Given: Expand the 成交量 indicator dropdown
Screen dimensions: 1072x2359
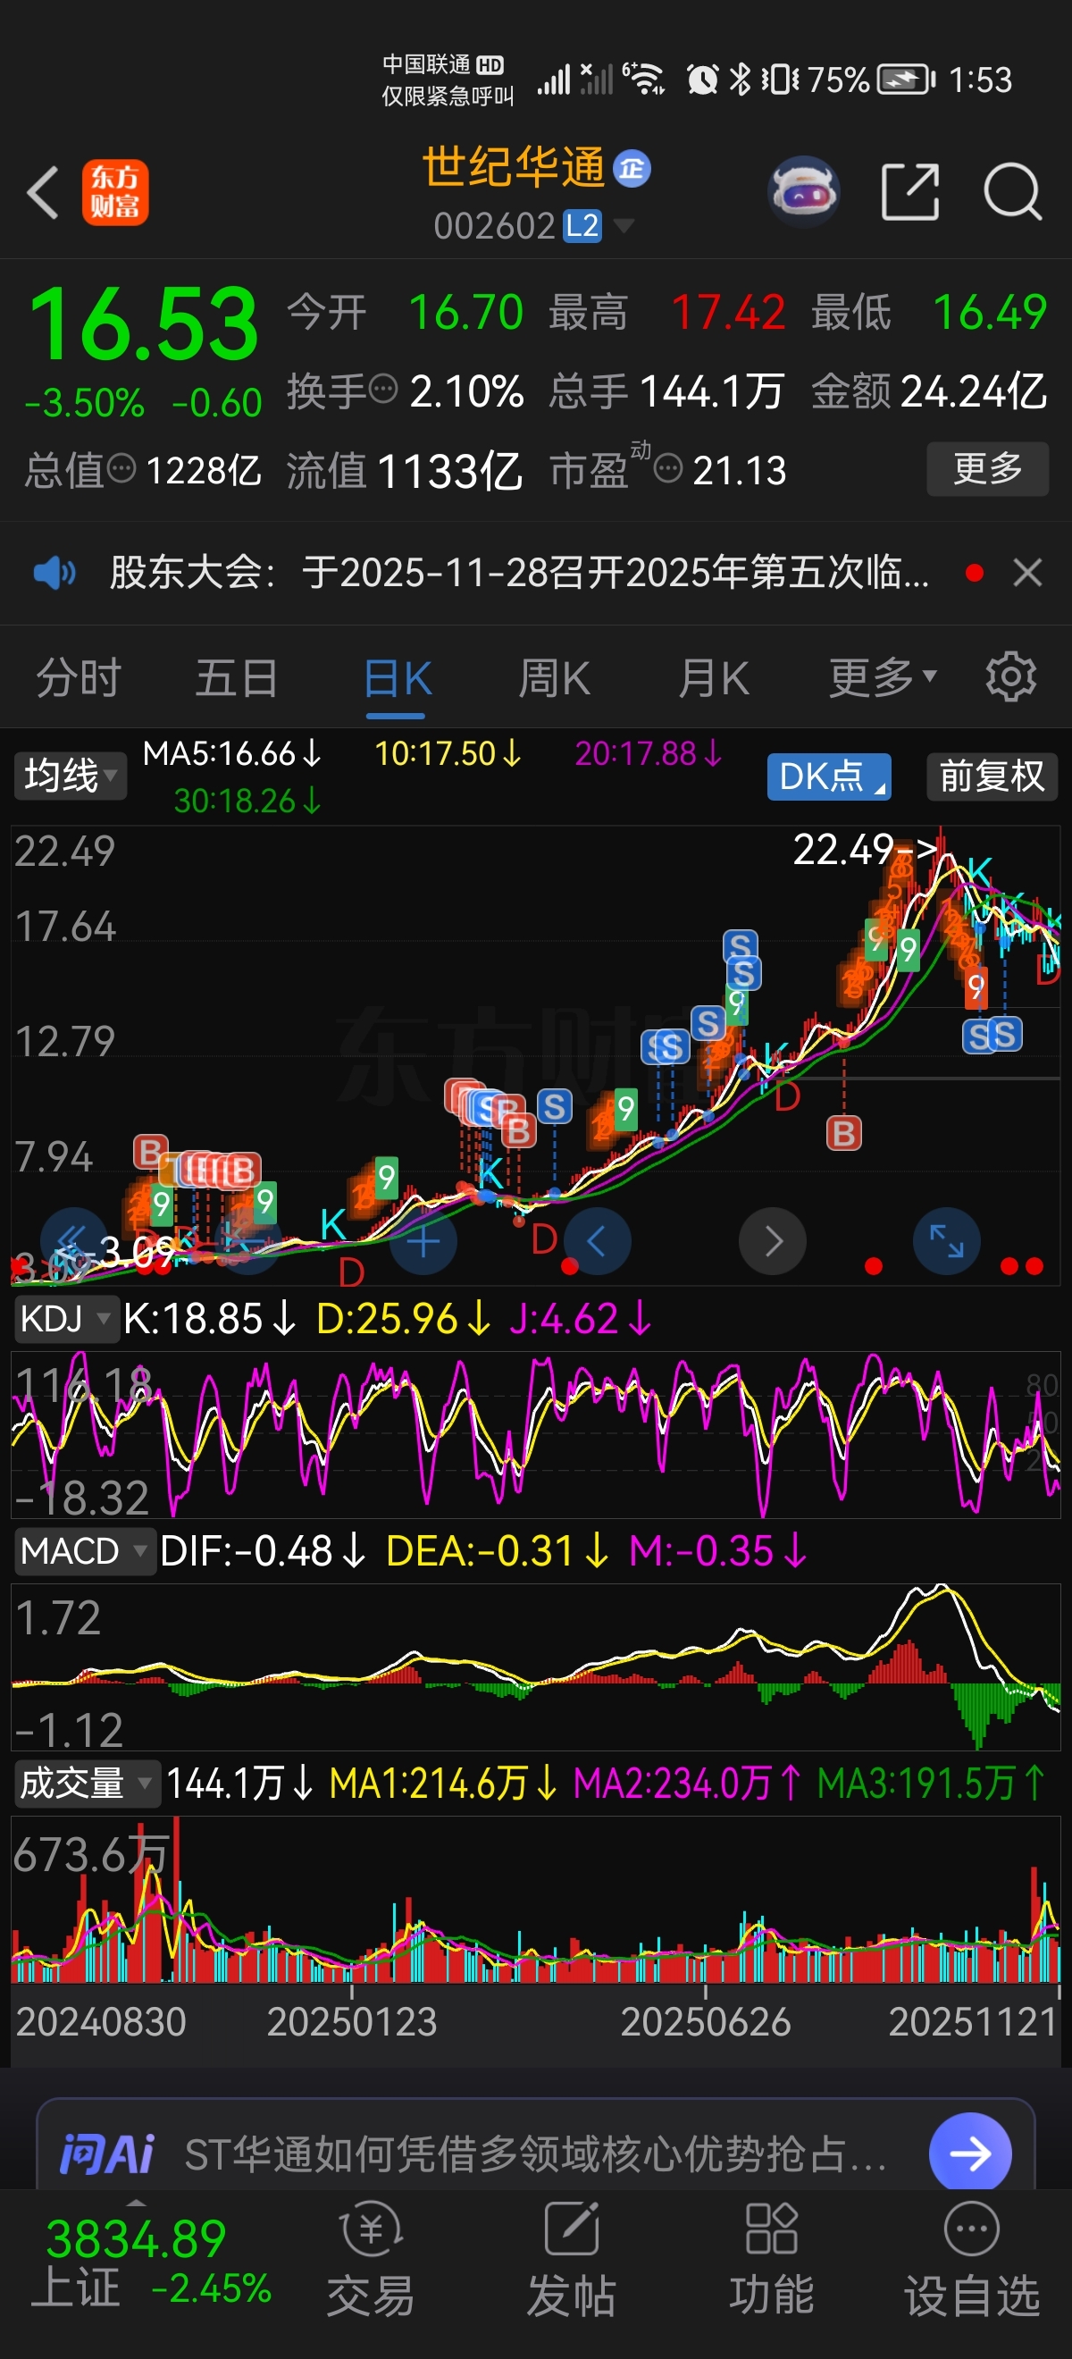Looking at the screenshot, I should (x=87, y=1784).
